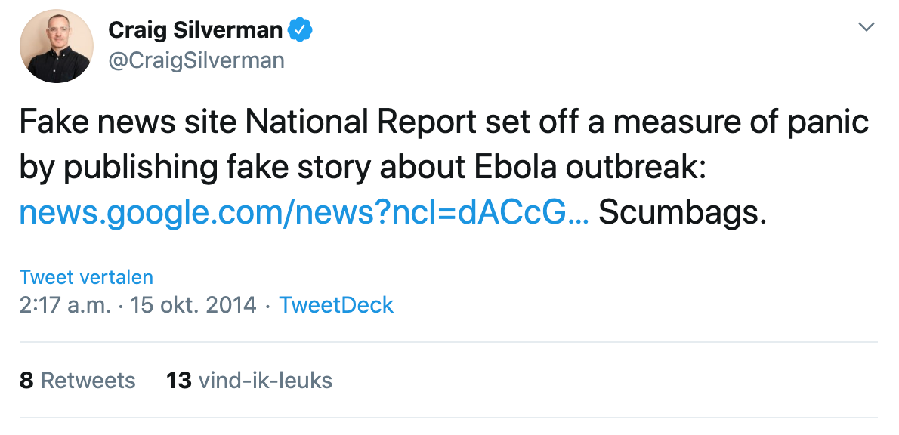This screenshot has height=435, width=899.
Task: Click the 15 okt. 2014 date
Action: [193, 305]
